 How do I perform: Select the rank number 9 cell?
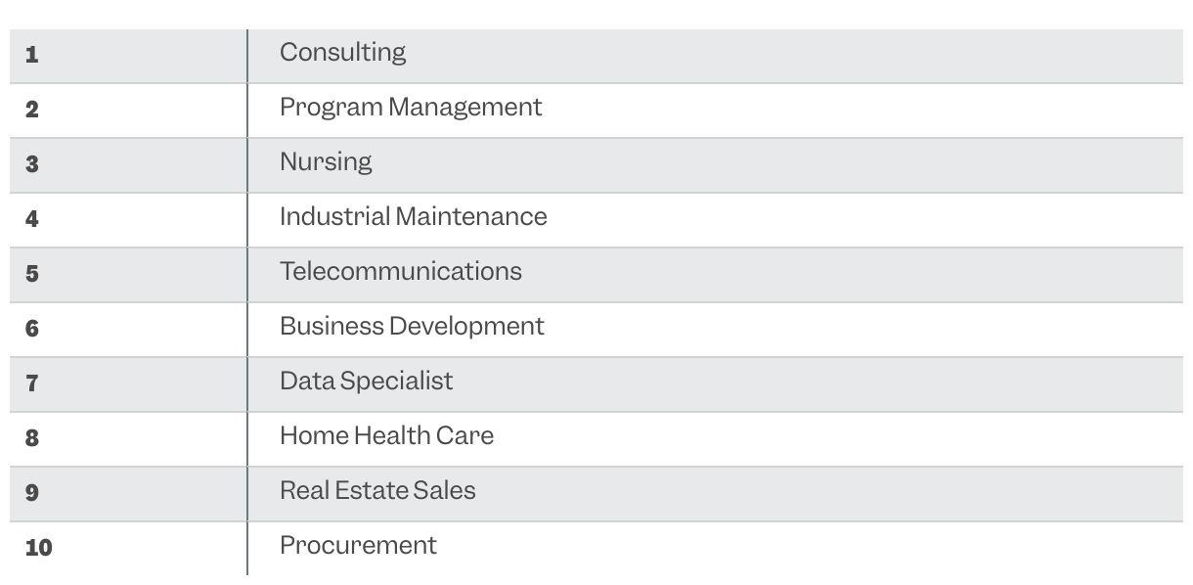32,493
